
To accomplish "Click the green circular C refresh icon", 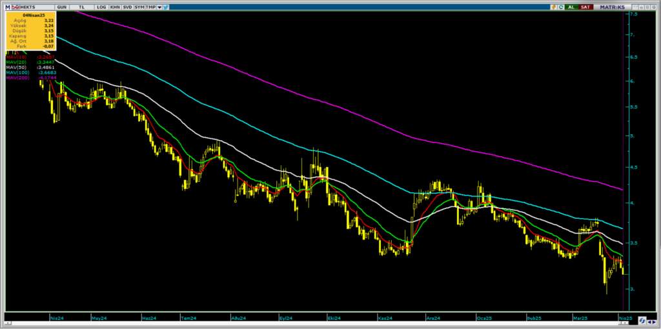I will pyautogui.click(x=561, y=7).
